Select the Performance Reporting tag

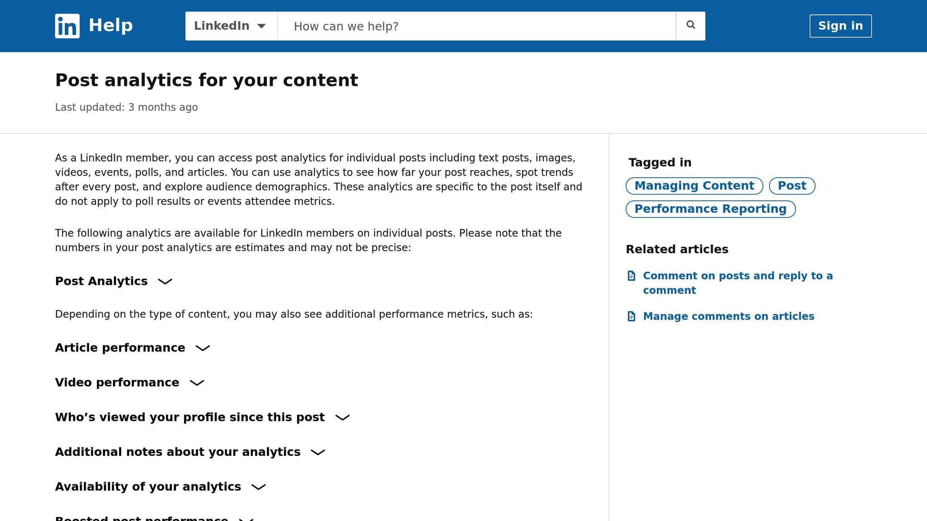pyautogui.click(x=710, y=208)
